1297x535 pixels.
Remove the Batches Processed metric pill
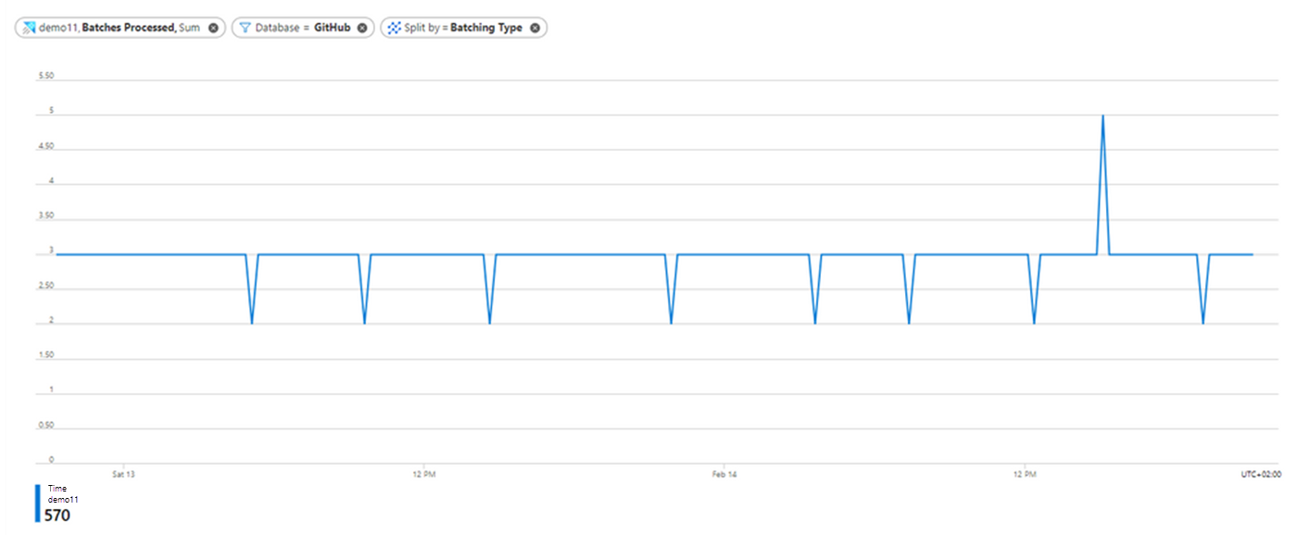[212, 27]
